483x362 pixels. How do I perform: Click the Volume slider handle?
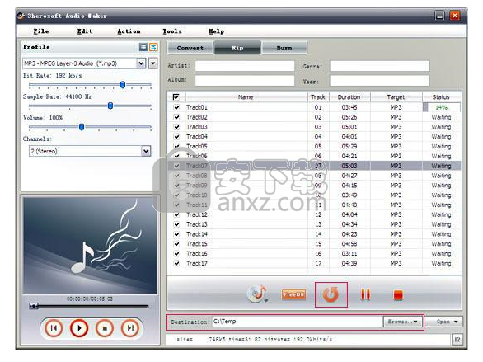[82, 127]
